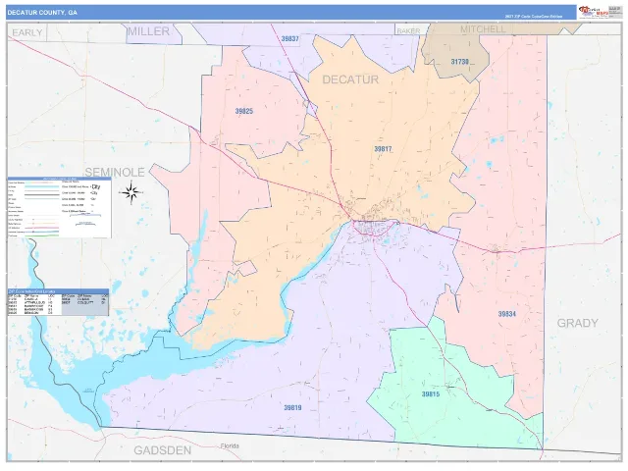Click ZIP code label 39815
This screenshot has width=628, height=471.
(x=431, y=394)
